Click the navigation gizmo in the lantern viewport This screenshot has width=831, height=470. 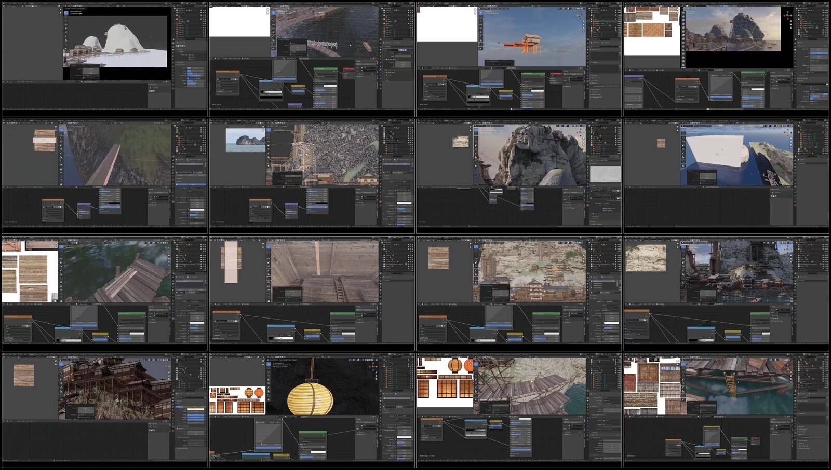[x=373, y=366]
